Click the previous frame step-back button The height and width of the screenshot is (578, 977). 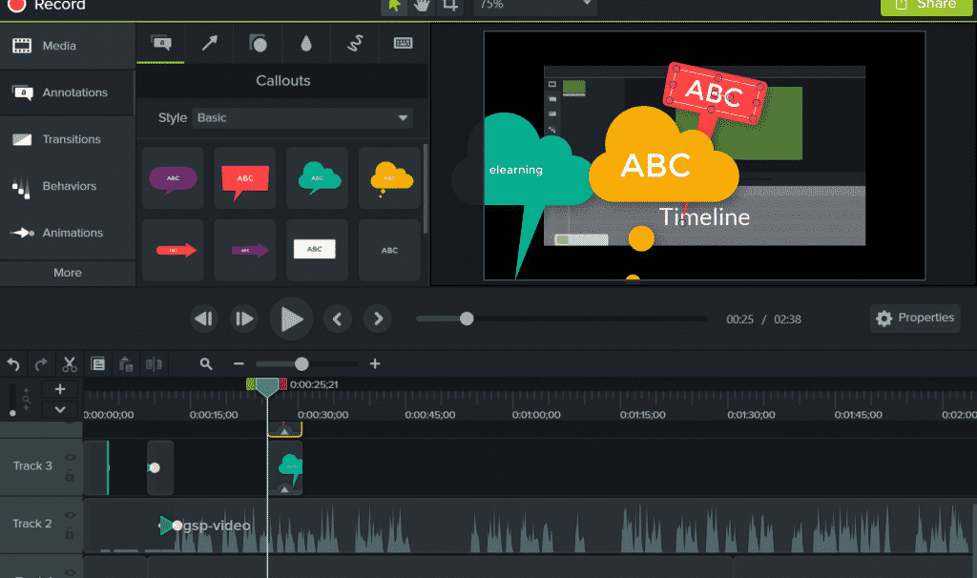coord(204,319)
